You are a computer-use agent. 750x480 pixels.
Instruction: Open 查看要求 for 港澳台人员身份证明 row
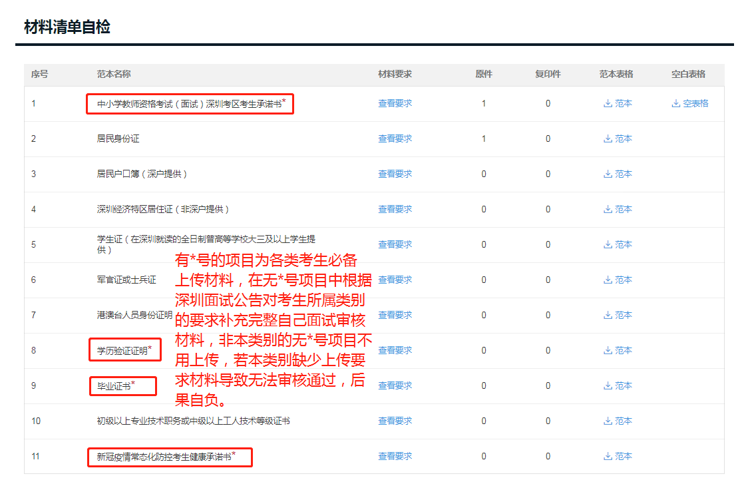pyautogui.click(x=395, y=315)
